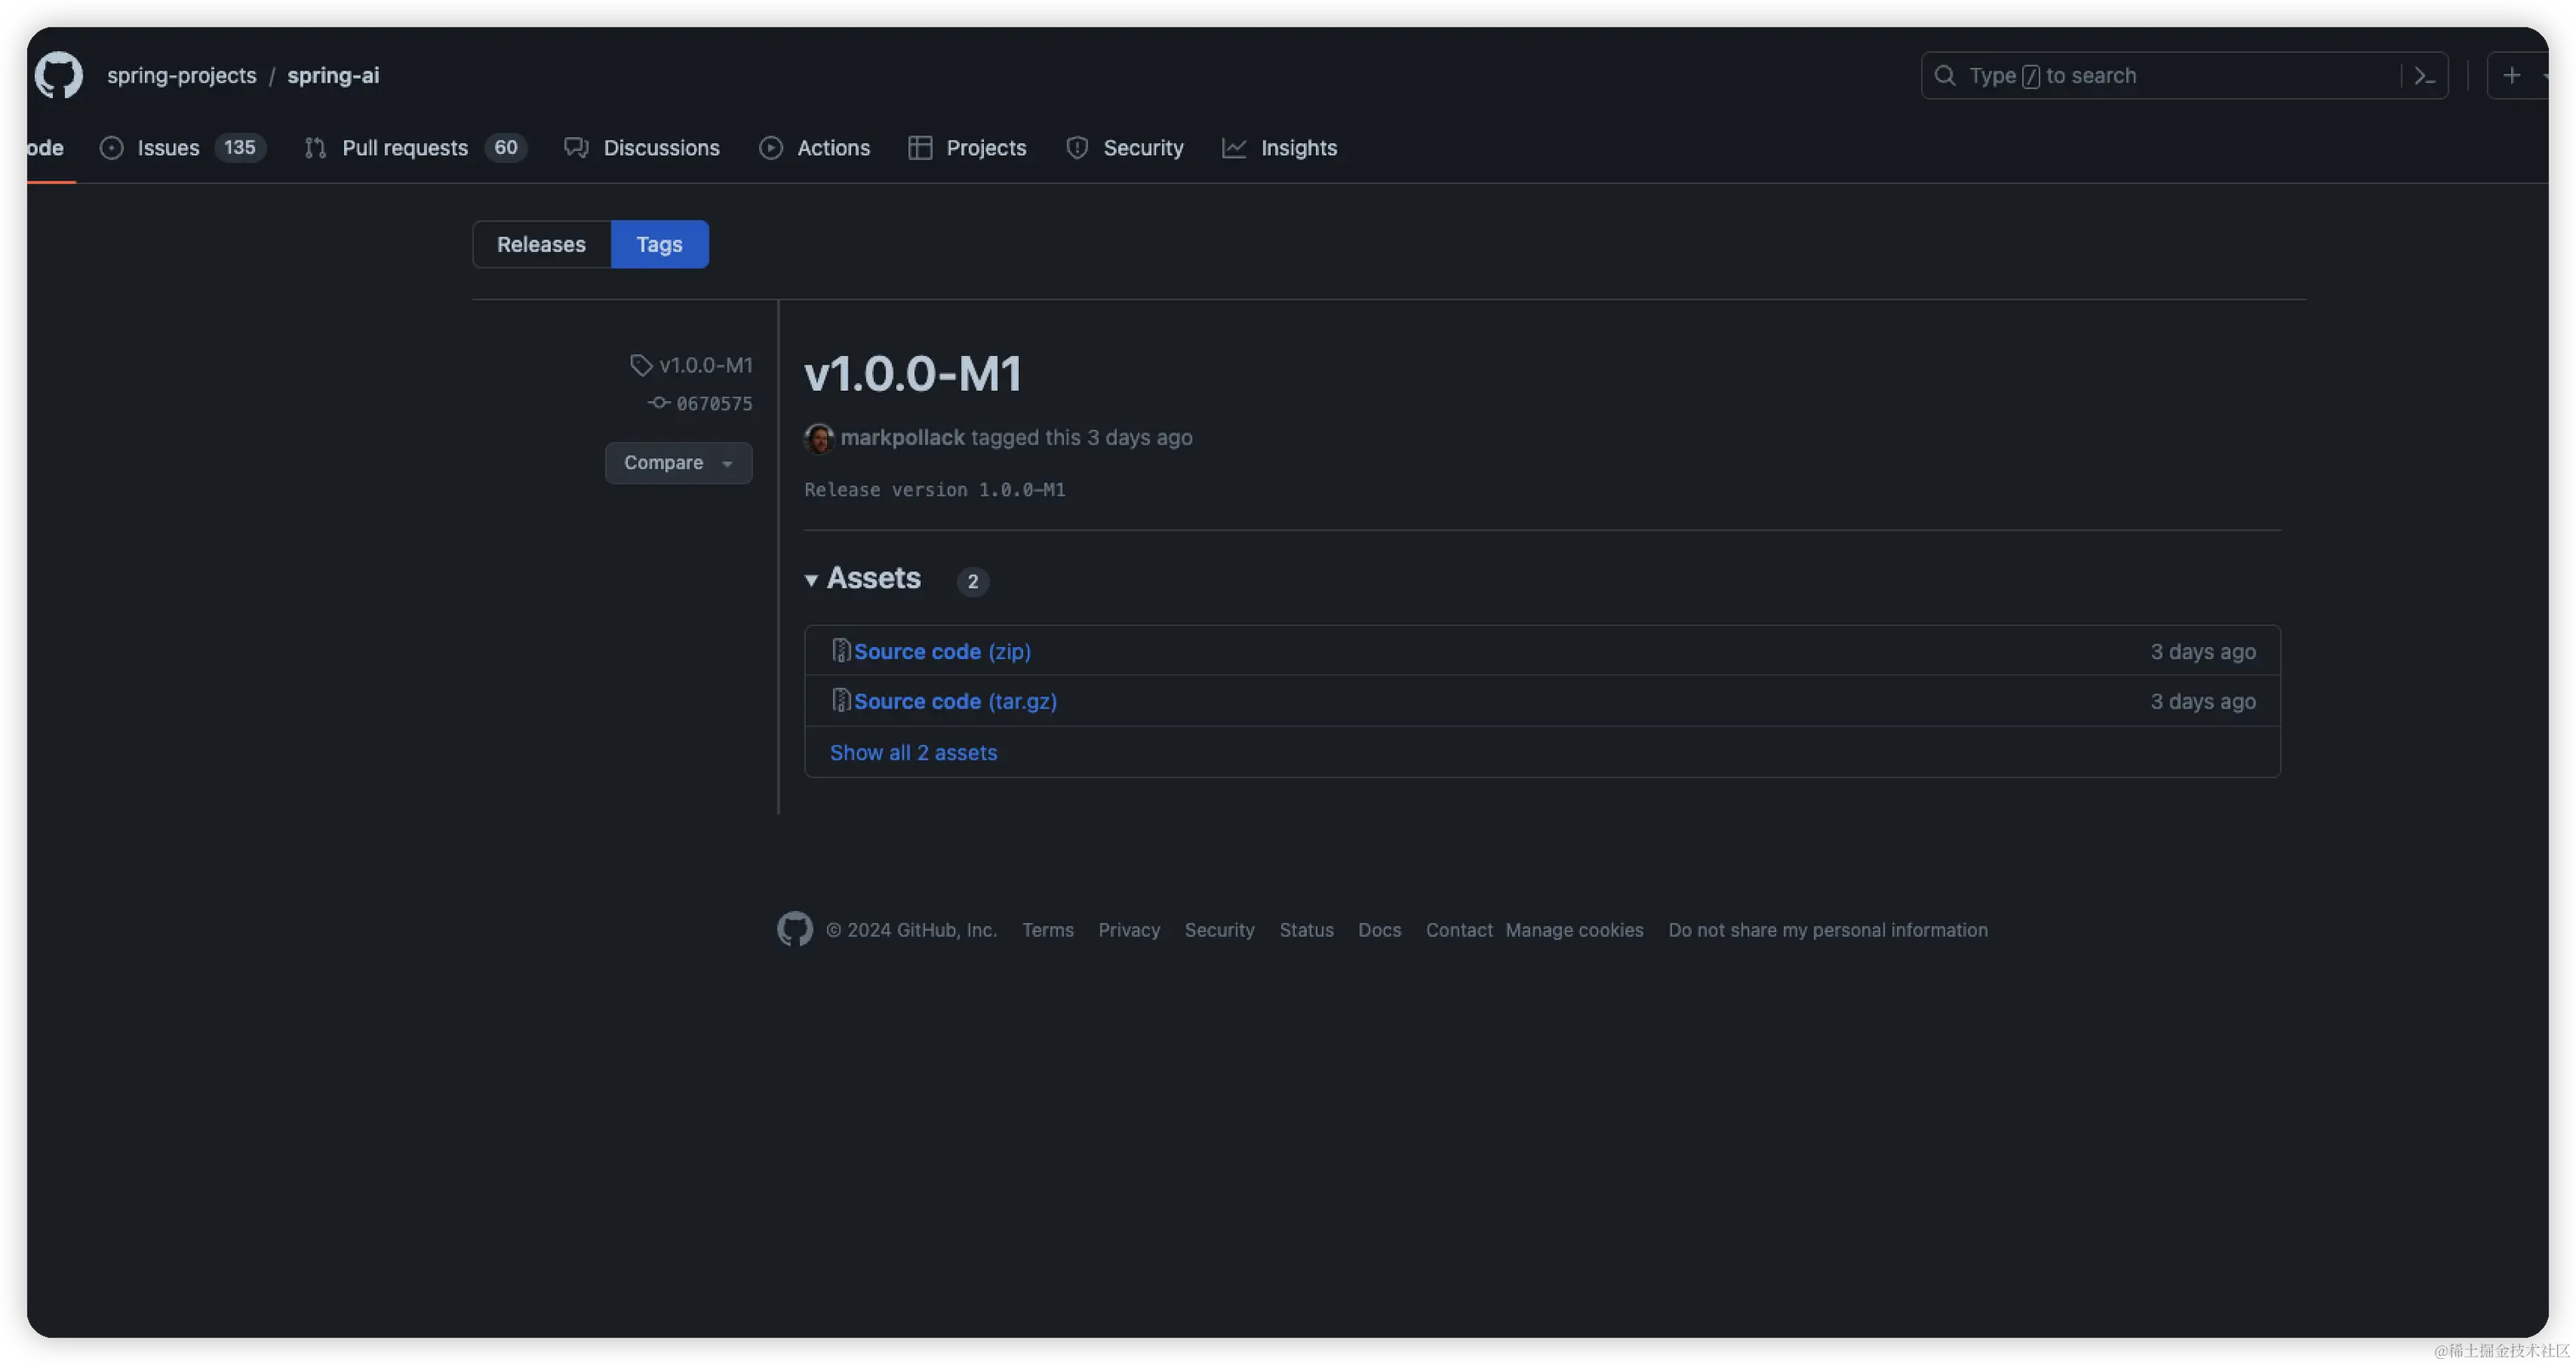Click the Insights graph icon
2576x1365 pixels.
point(1234,148)
